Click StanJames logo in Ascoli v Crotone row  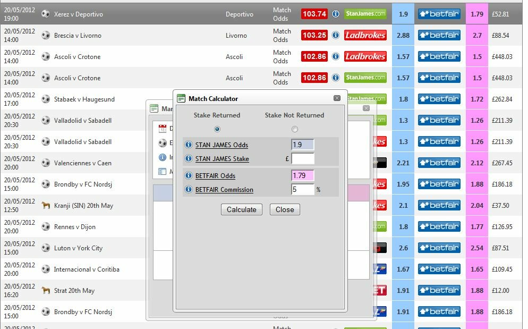365,78
